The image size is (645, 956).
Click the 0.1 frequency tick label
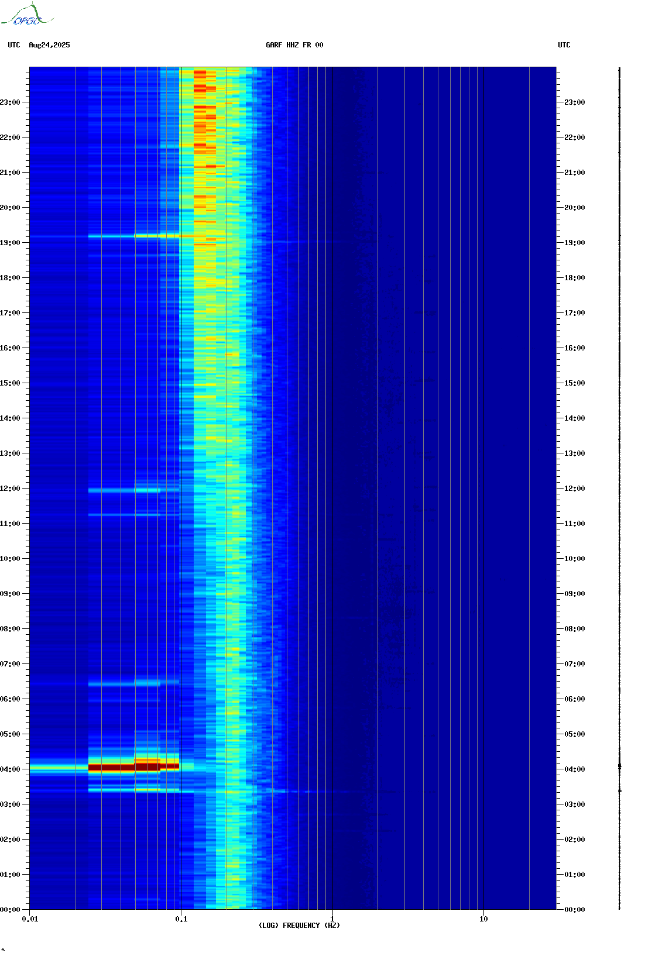click(181, 919)
